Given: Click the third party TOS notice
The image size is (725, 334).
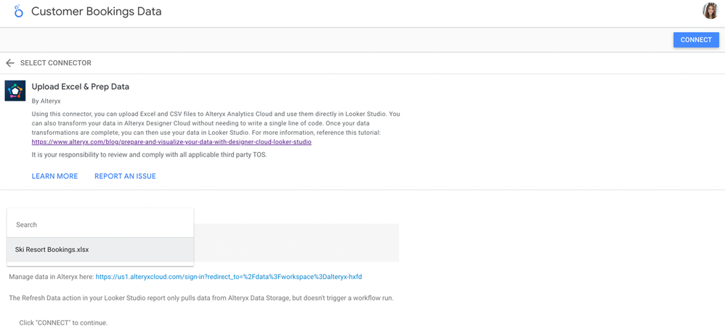Looking at the screenshot, I should coord(149,154).
